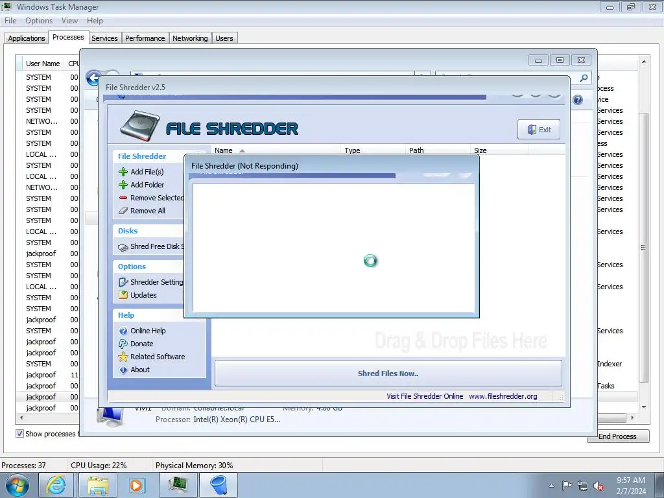Click the Donate PayPal icon
The width and height of the screenshot is (664, 498).
click(x=123, y=344)
